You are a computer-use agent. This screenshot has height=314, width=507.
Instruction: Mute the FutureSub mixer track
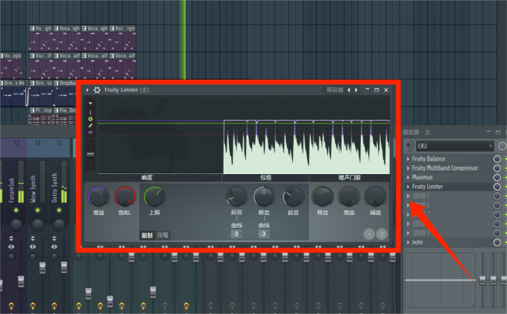16,211
